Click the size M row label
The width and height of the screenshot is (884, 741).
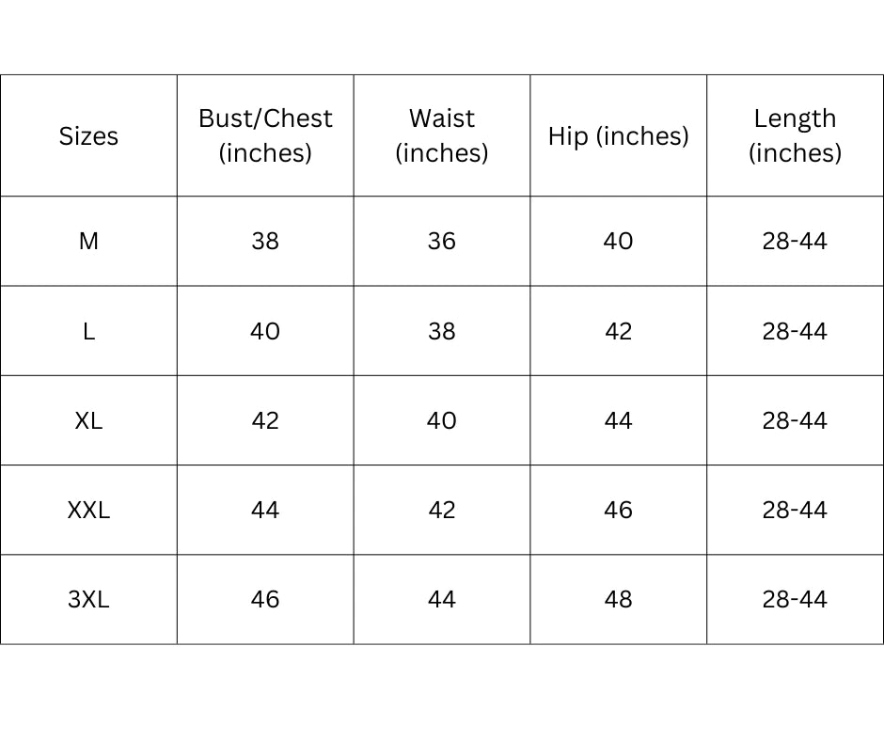click(x=88, y=242)
